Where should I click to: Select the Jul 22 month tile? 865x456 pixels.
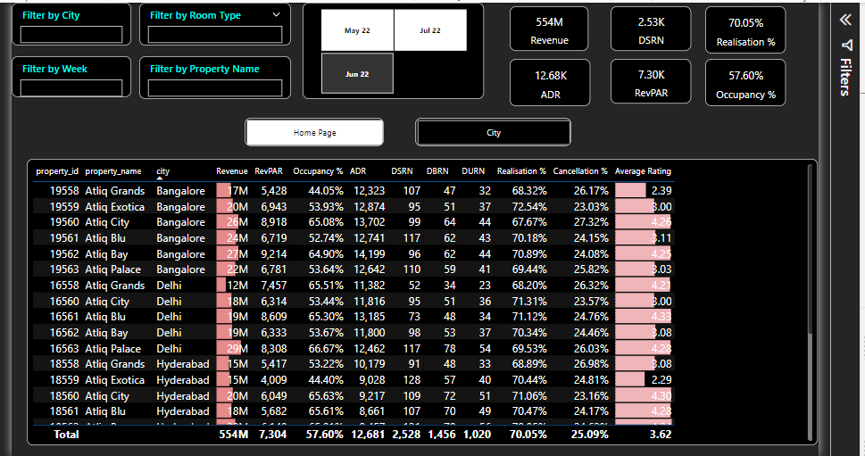430,30
